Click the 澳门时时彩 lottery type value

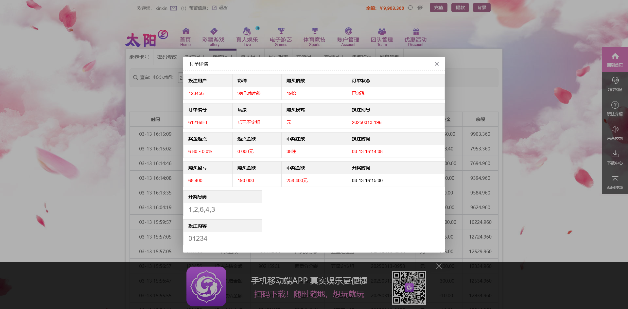click(249, 93)
